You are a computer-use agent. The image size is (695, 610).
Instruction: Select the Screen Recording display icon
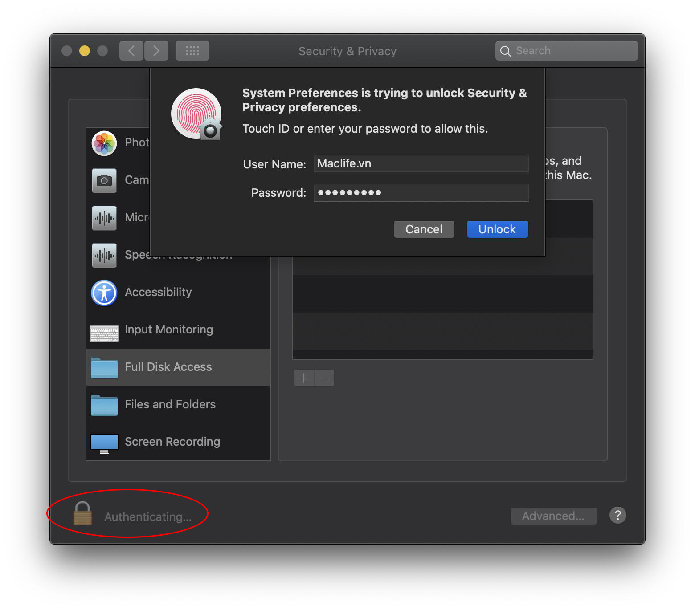coord(104,442)
